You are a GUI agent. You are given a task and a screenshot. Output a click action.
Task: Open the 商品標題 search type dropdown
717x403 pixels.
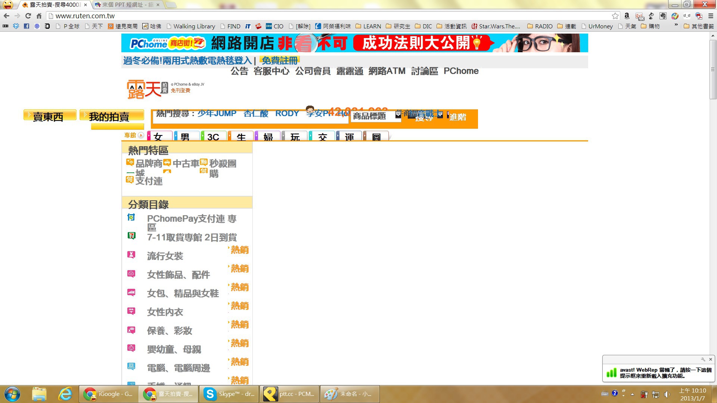pyautogui.click(x=376, y=116)
